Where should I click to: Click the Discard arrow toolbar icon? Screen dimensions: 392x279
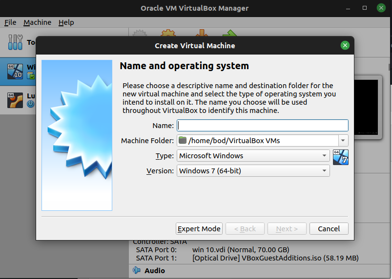point(202,33)
